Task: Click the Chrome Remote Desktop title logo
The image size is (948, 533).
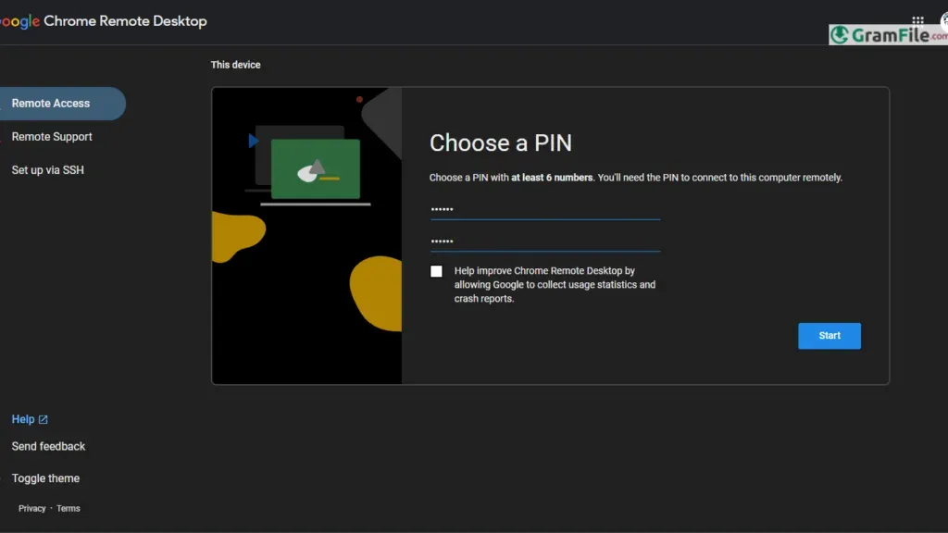Action: tap(104, 21)
